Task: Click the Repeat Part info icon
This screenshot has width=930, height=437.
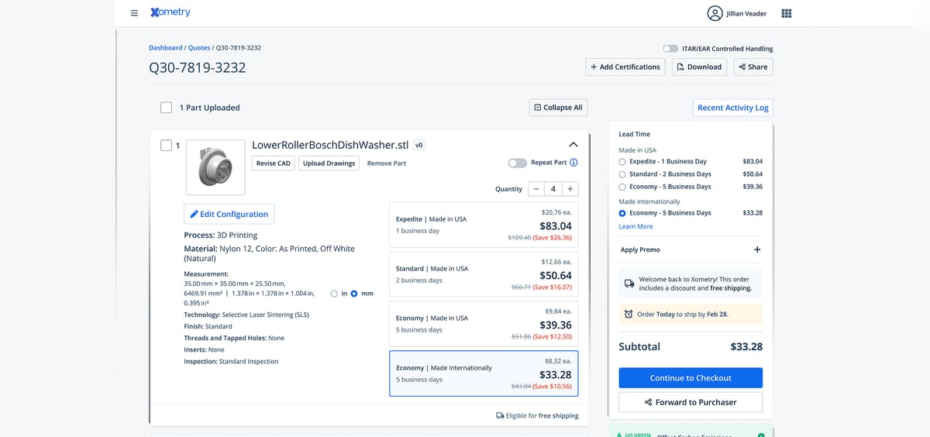Action: pos(573,163)
